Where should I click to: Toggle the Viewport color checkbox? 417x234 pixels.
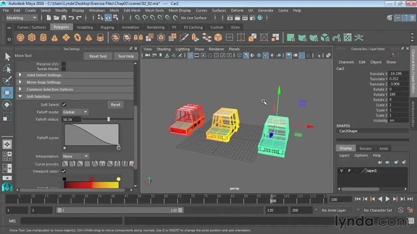(64, 171)
